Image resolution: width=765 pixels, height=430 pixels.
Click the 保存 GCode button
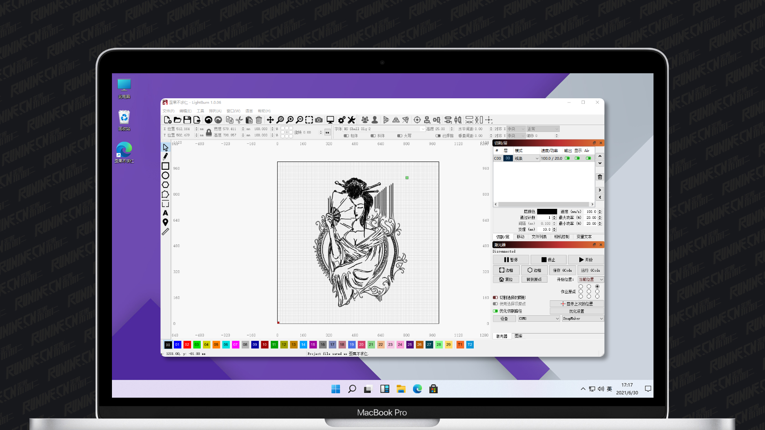click(x=562, y=270)
